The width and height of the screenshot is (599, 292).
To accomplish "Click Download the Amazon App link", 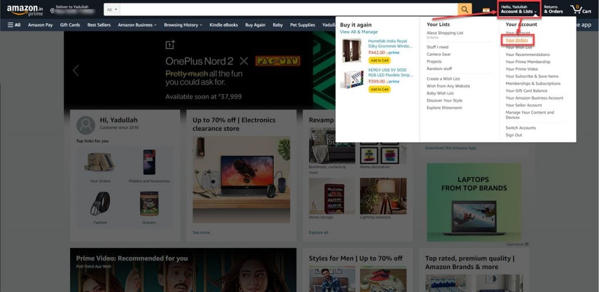I will (450, 148).
